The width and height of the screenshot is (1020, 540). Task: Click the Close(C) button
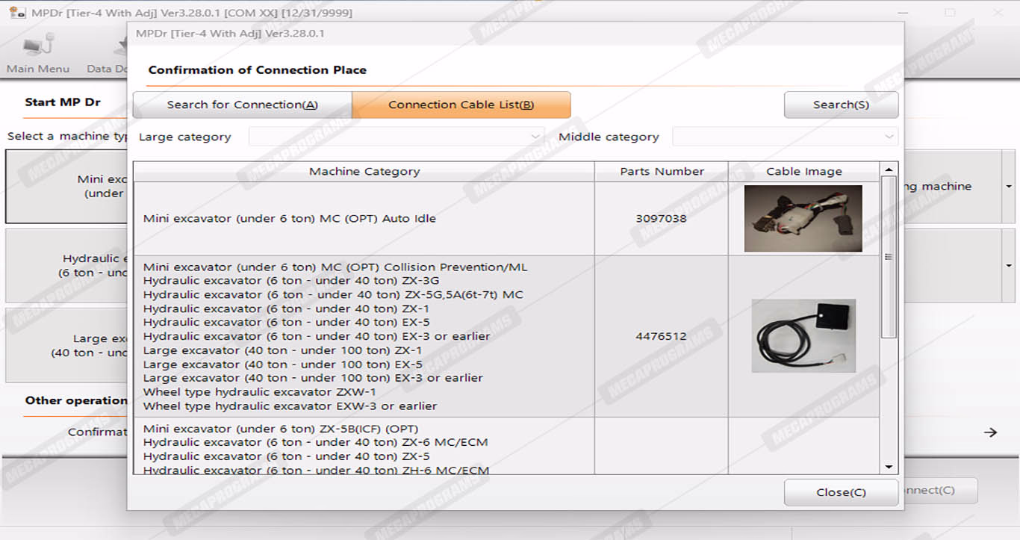[x=841, y=492]
